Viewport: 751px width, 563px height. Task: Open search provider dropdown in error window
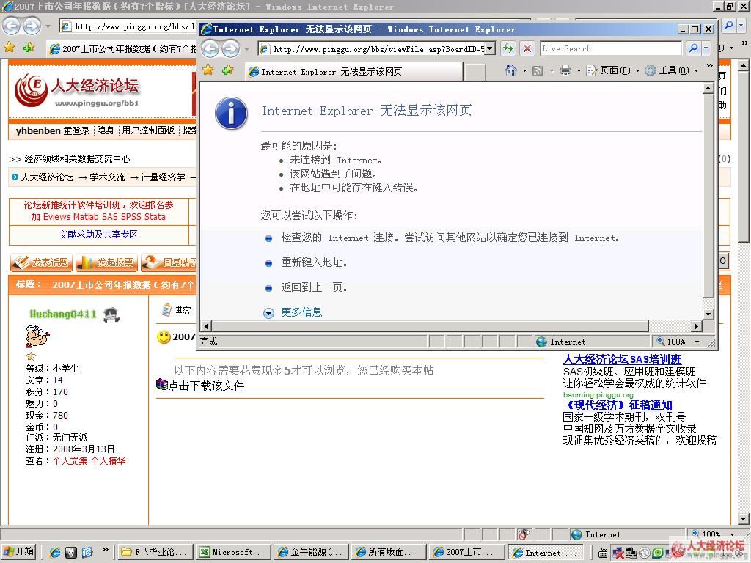tap(706, 48)
